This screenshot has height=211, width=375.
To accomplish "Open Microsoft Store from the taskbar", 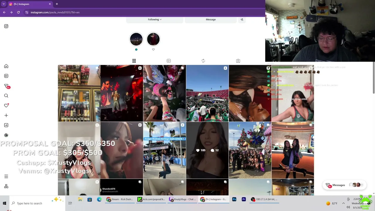I will (90, 200).
